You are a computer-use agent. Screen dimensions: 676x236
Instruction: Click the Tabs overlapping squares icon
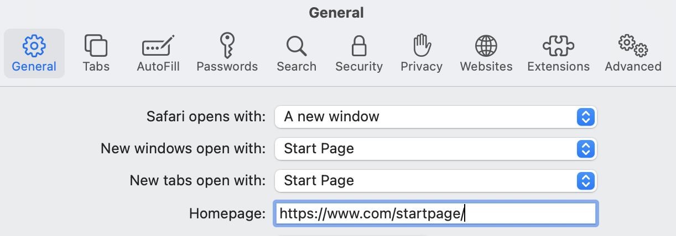tap(96, 45)
